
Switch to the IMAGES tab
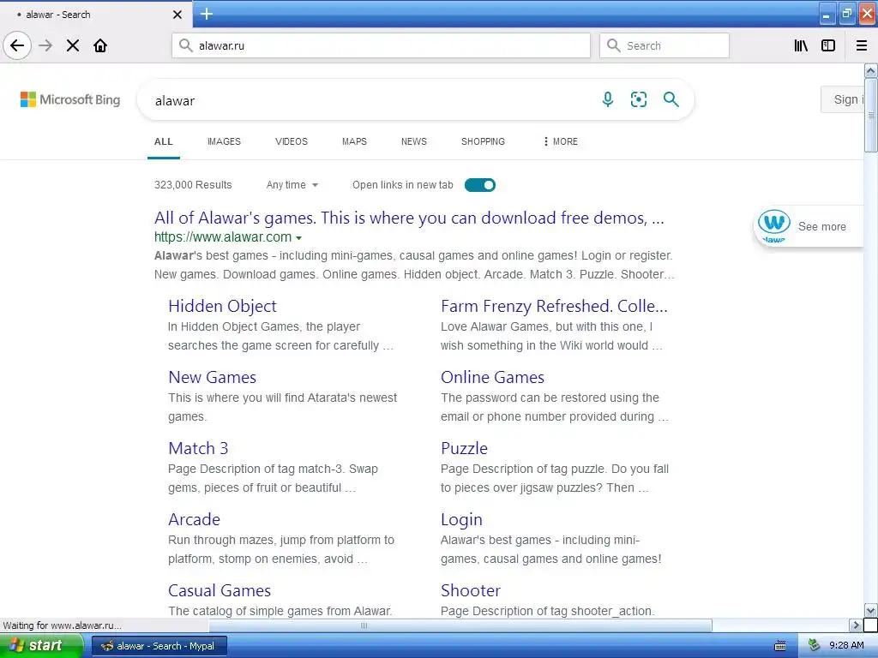point(224,141)
